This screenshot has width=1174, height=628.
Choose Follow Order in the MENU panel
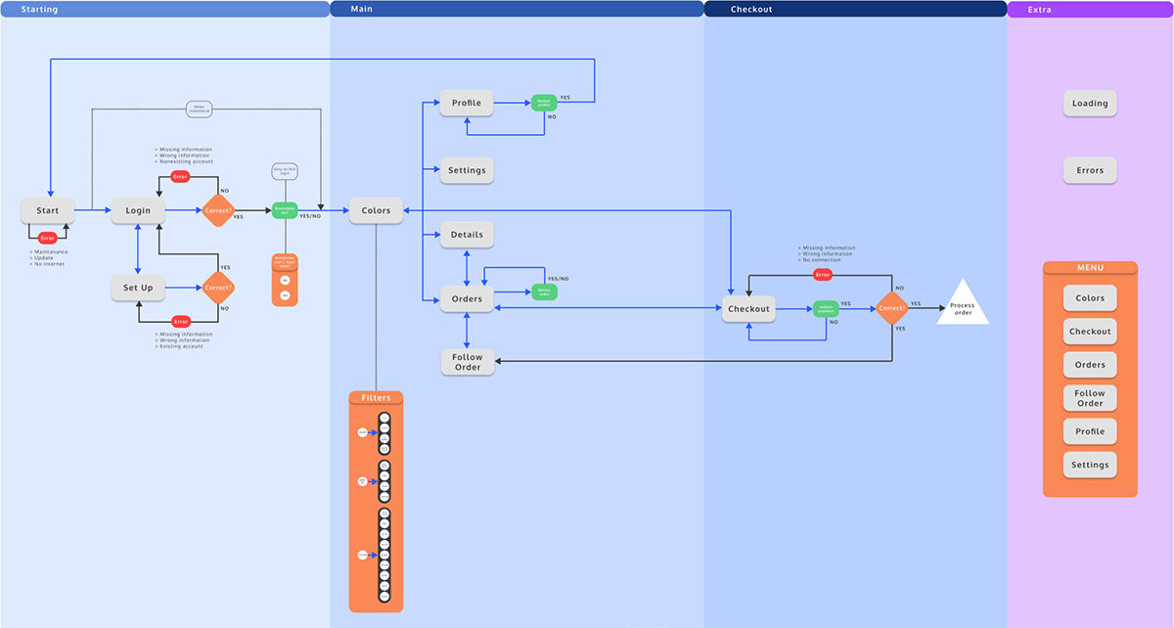tap(1090, 398)
